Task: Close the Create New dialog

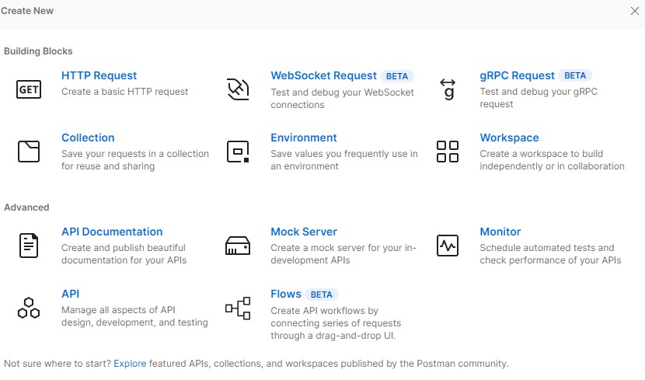Action: [635, 11]
